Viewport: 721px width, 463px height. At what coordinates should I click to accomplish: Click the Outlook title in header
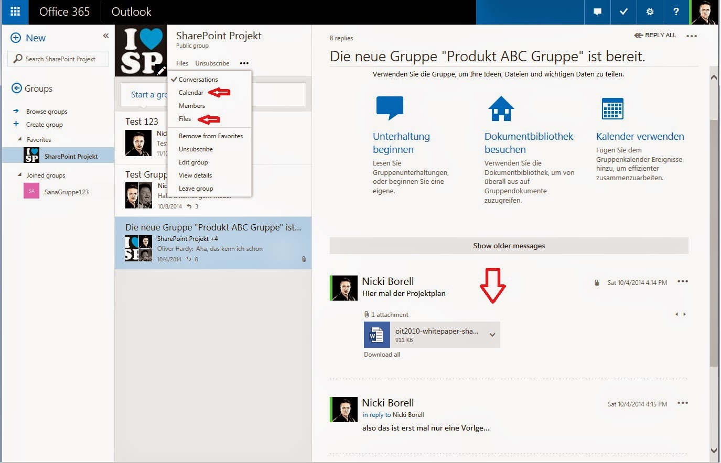pyautogui.click(x=131, y=12)
